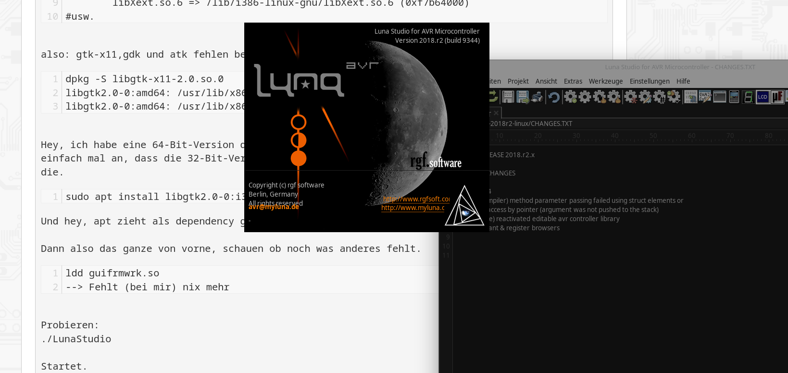Click the '#usw.' code line on the webpage

click(x=80, y=16)
